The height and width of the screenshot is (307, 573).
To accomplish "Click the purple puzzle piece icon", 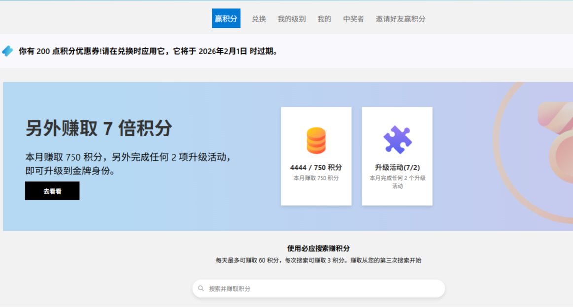I will pyautogui.click(x=397, y=138).
